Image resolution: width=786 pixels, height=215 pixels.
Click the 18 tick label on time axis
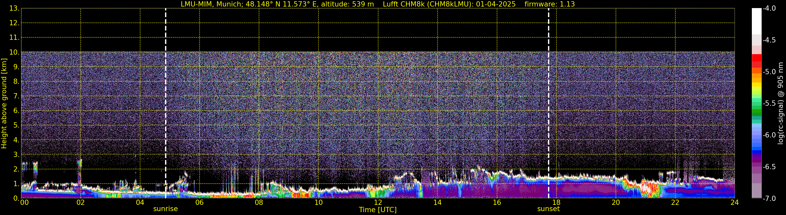pyautogui.click(x=557, y=203)
